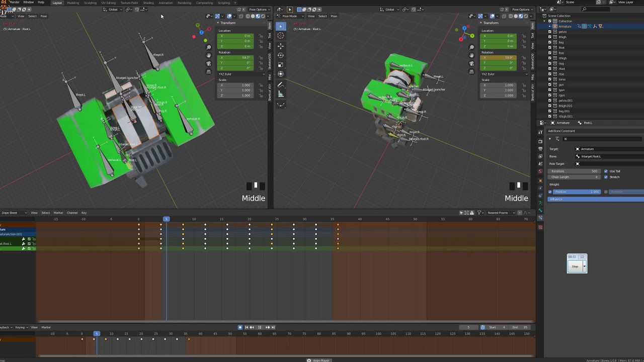Select the Annotate tool in right viewport toolbar
644x362 pixels.
tap(281, 84)
